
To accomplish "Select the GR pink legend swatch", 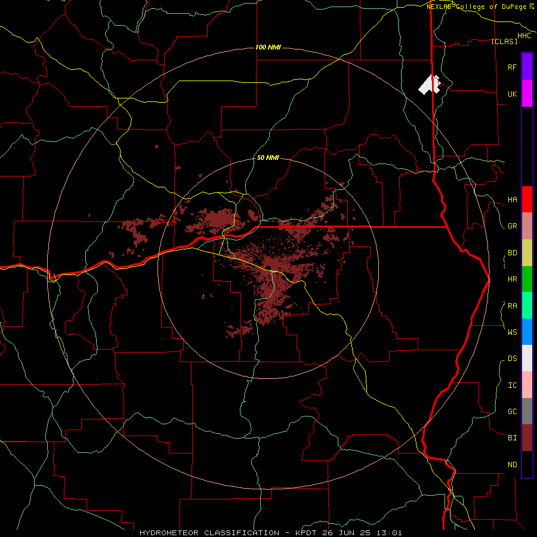I will click(x=527, y=226).
